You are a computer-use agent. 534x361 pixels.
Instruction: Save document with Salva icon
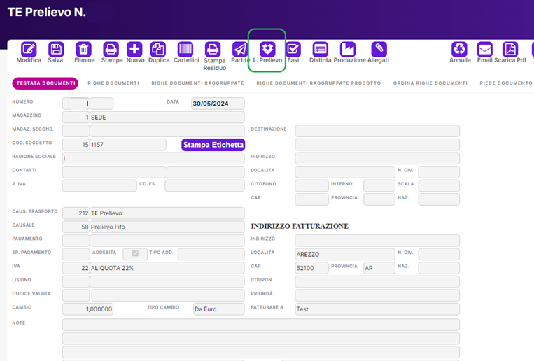click(x=56, y=50)
